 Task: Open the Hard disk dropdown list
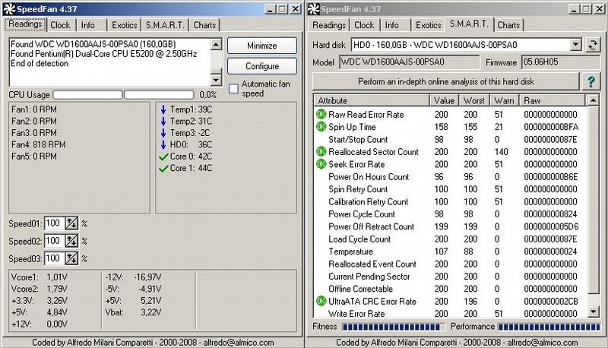coord(576,45)
